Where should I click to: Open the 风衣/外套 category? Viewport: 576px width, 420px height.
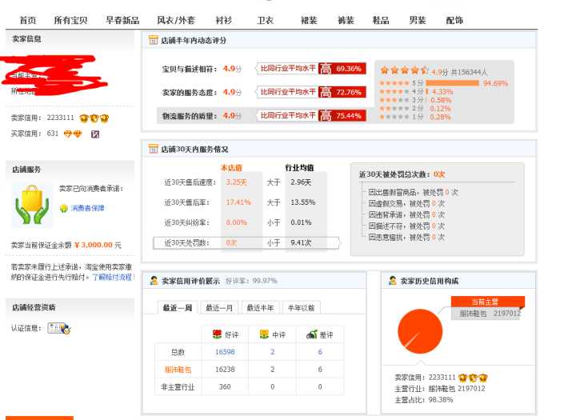[x=175, y=20]
